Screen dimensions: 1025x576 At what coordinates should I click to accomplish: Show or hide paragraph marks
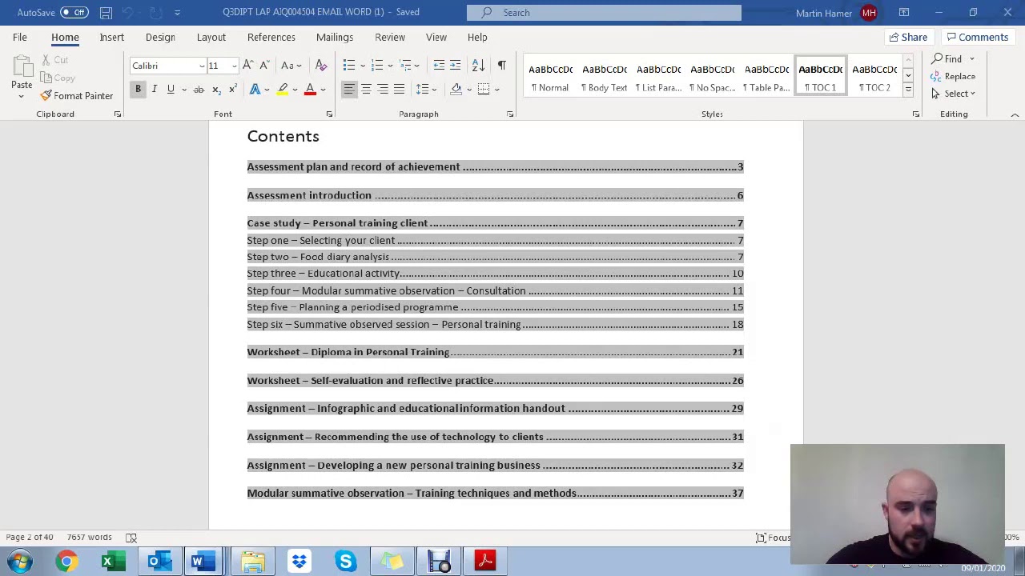click(x=501, y=66)
